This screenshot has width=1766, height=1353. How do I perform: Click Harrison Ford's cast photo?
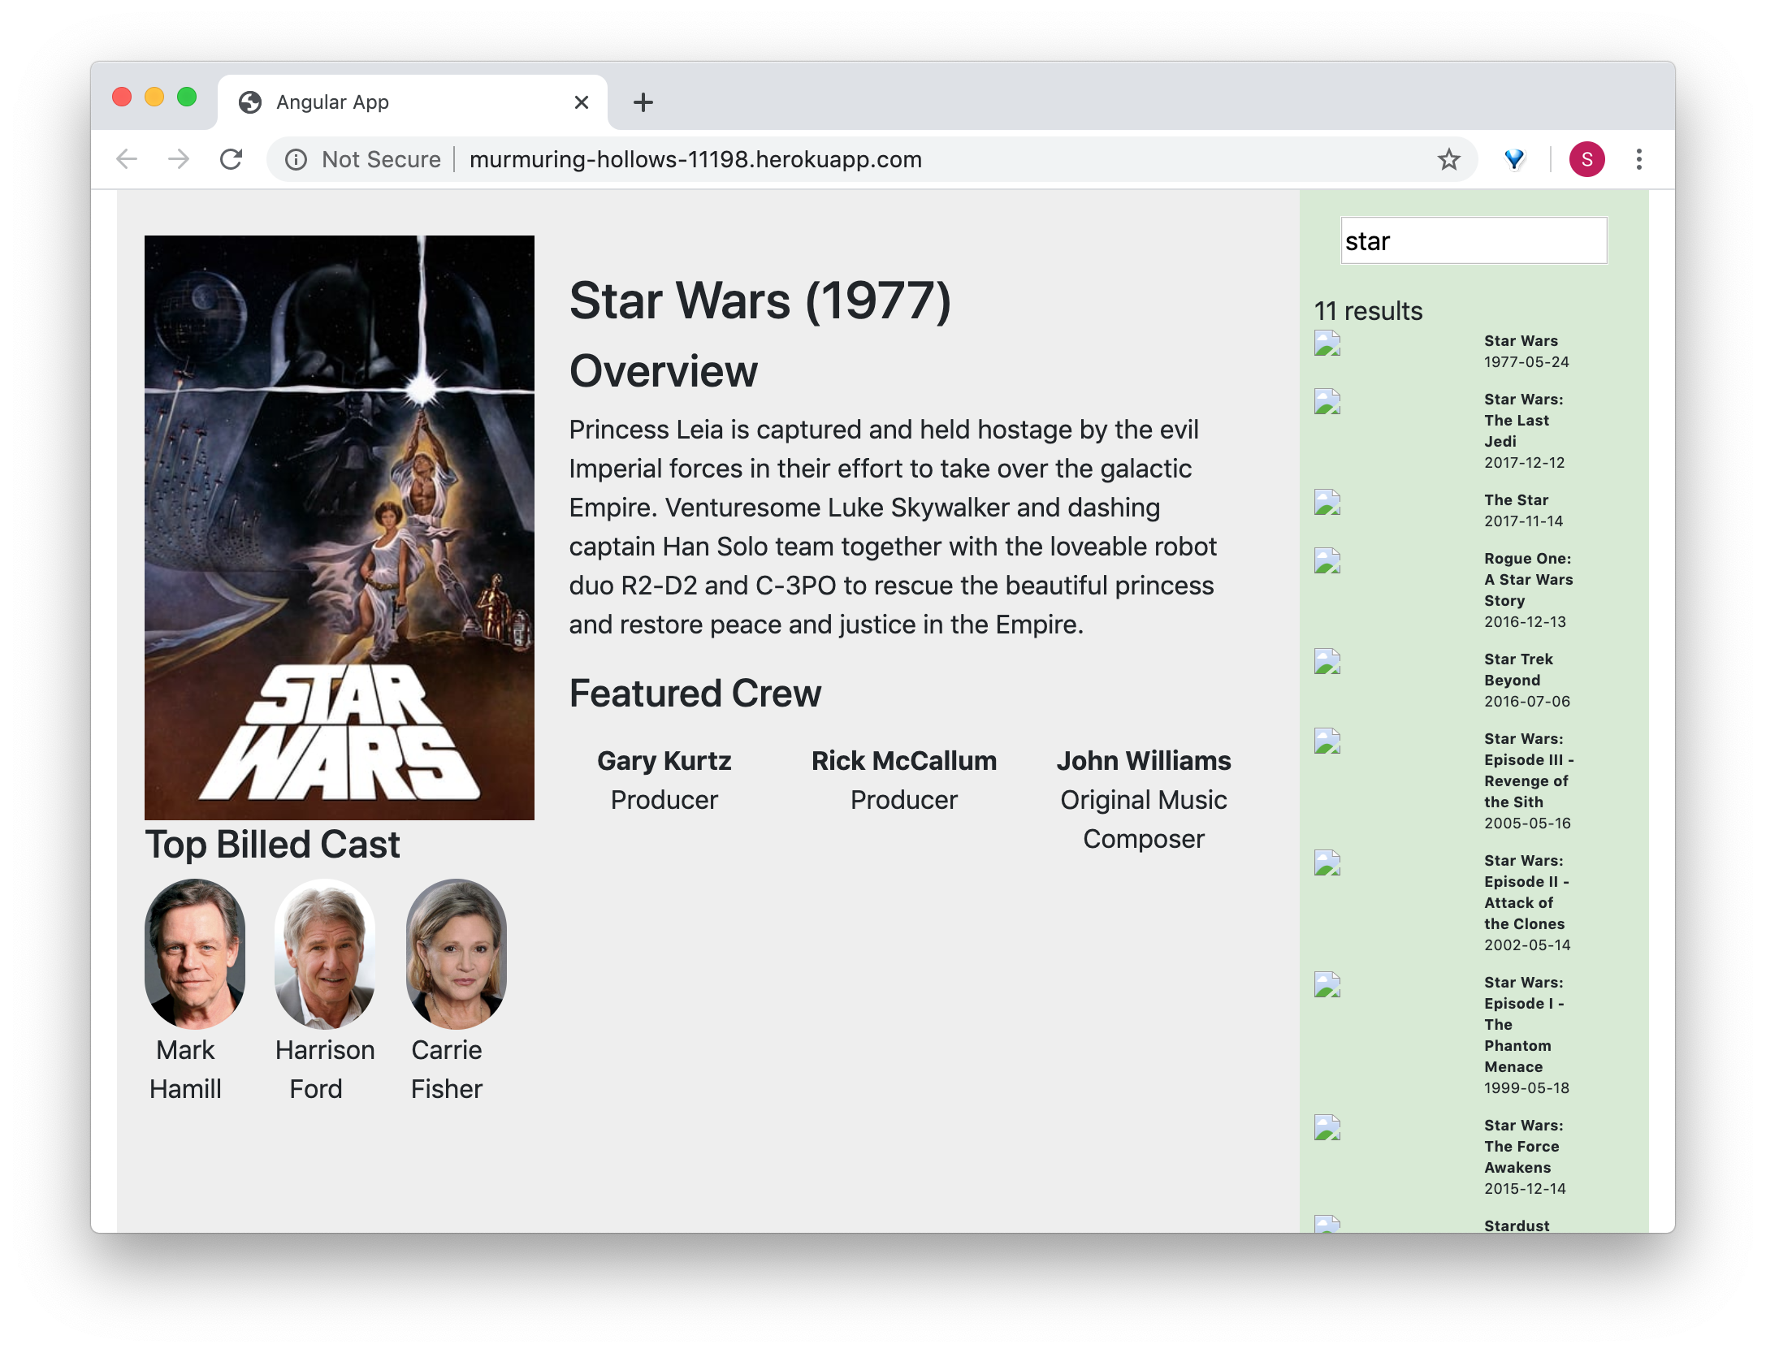coord(325,953)
